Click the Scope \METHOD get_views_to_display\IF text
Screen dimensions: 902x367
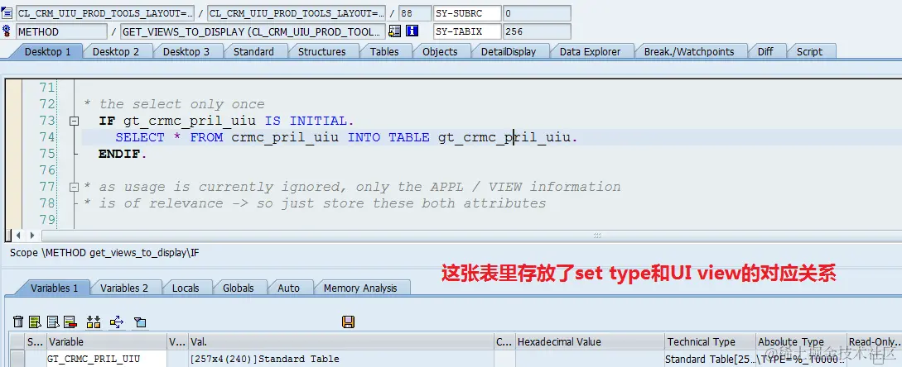[x=104, y=252]
